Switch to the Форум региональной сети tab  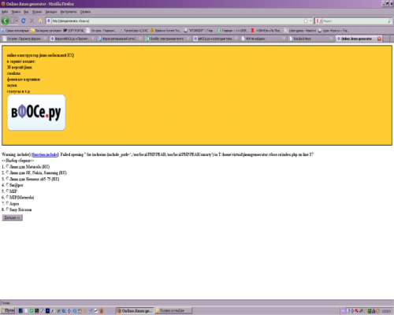tap(120, 39)
